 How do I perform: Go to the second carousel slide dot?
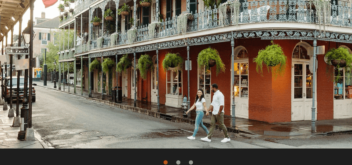pos(178,162)
